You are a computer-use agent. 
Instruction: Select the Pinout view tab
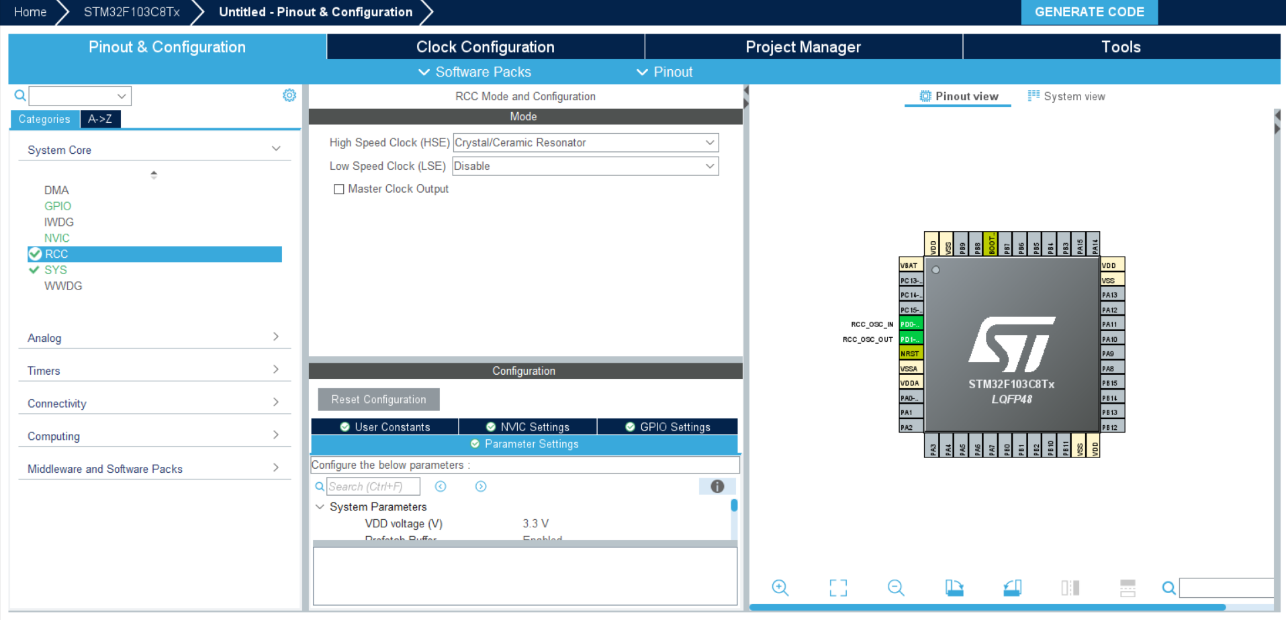(958, 96)
